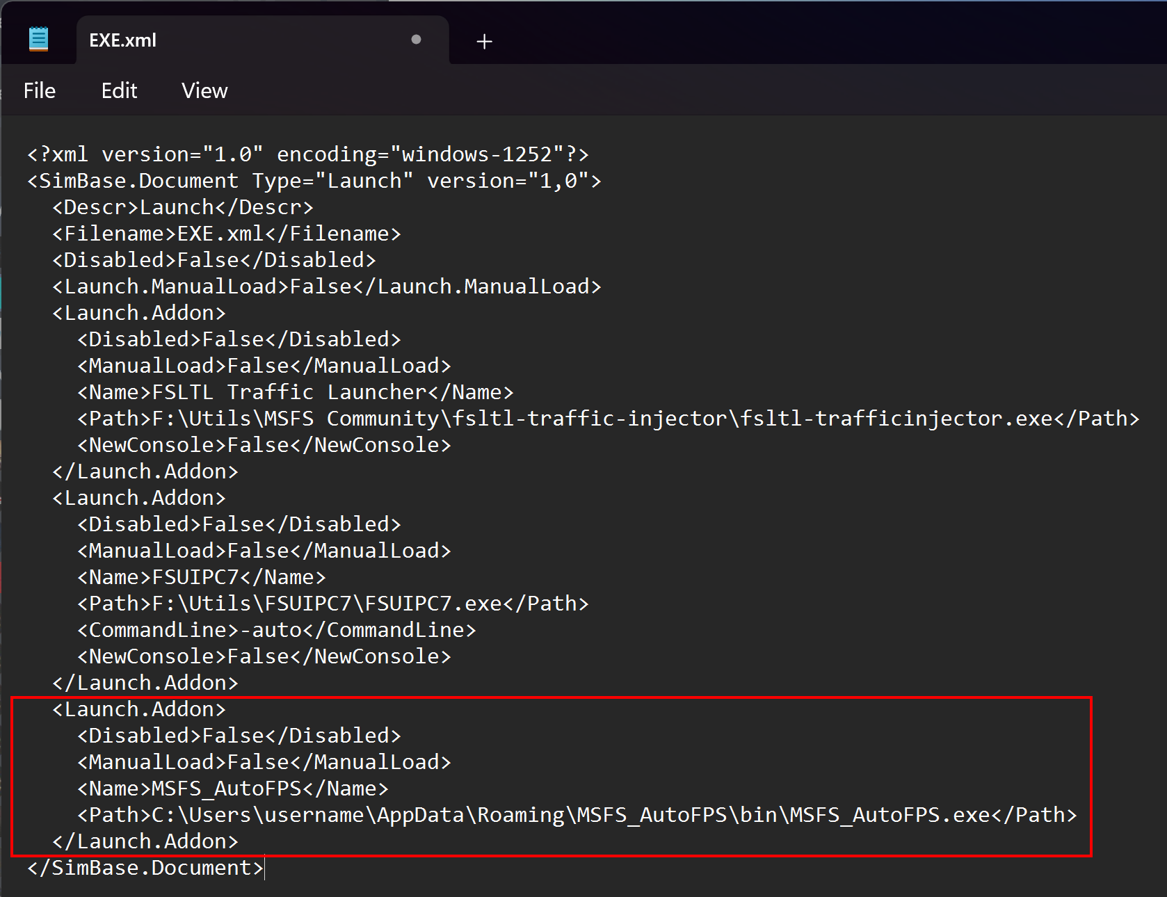The height and width of the screenshot is (897, 1167).
Task: Close the unsaved EXE.xml tab dot
Action: [416, 40]
